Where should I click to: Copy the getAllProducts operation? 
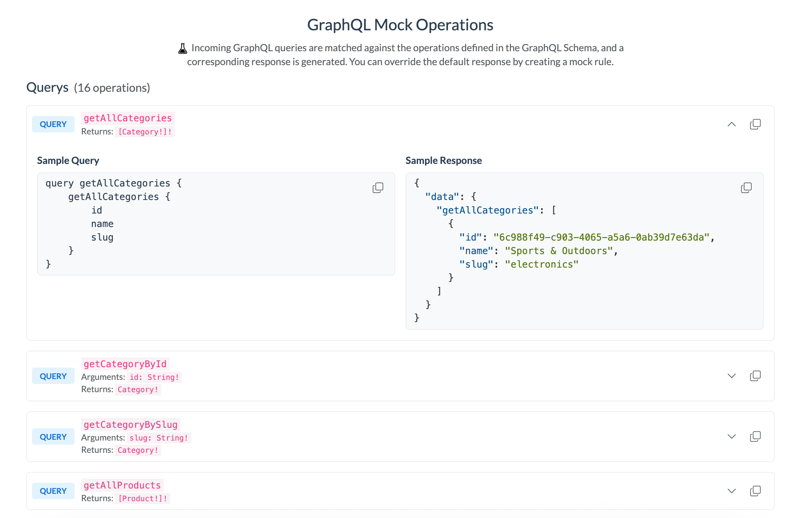tap(756, 491)
